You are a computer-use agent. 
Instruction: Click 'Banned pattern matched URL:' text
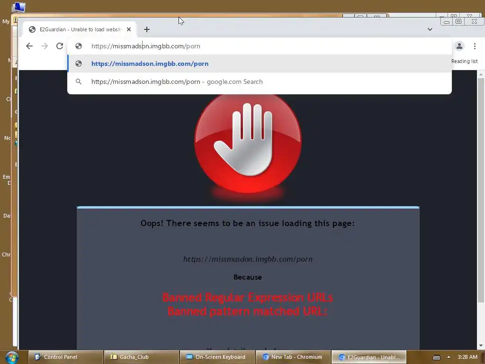coord(248,311)
